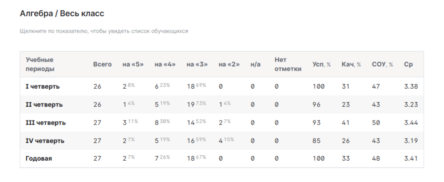Click the Усп, % column header

[321, 64]
